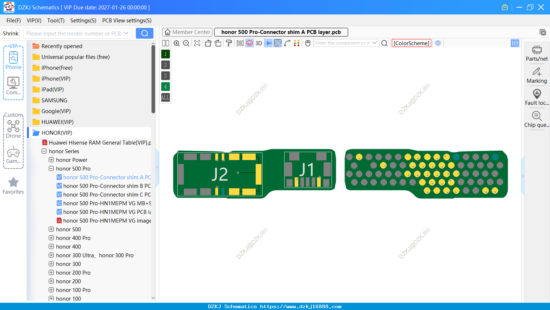Image resolution: width=550 pixels, height=310 pixels.
Task: Expand the honor 300 Ultra node
Action: pos(51,255)
